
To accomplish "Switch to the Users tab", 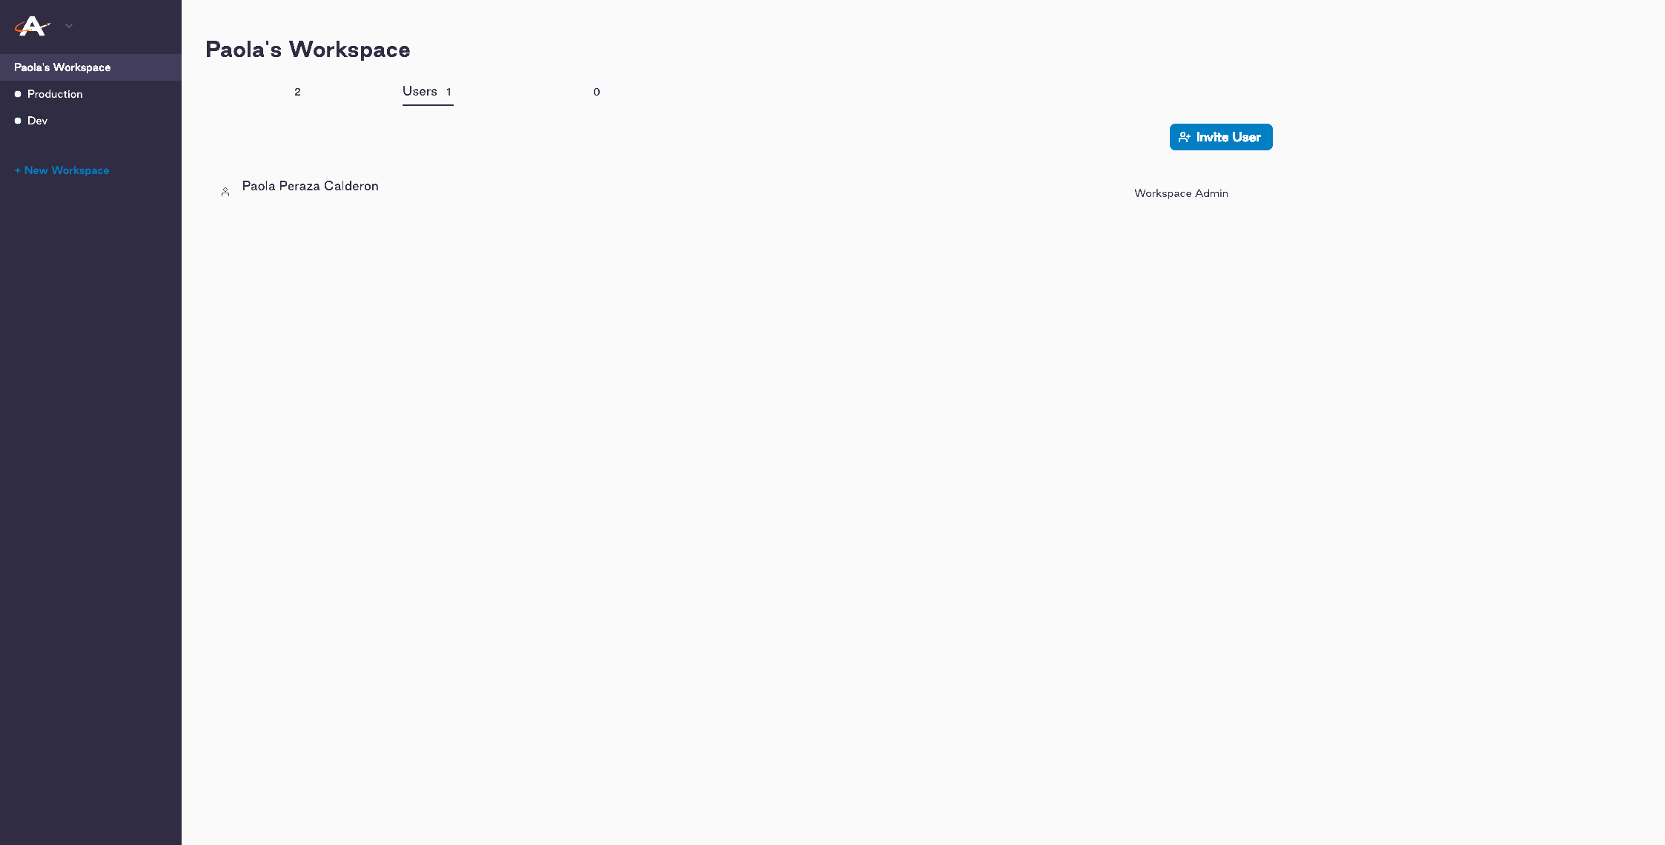I will coord(428,91).
